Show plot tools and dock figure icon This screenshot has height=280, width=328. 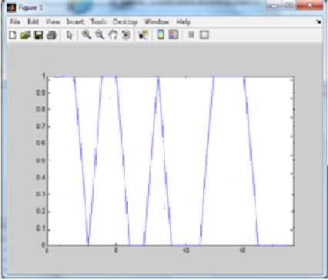tap(204, 35)
